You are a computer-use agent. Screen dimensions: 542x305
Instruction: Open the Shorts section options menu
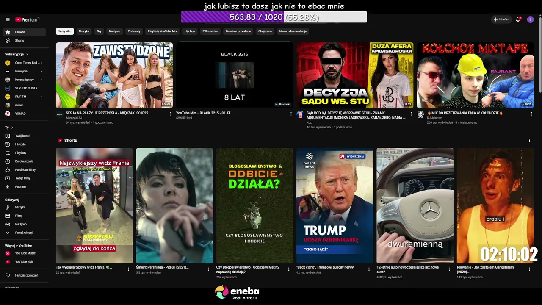pyautogui.click(x=529, y=141)
